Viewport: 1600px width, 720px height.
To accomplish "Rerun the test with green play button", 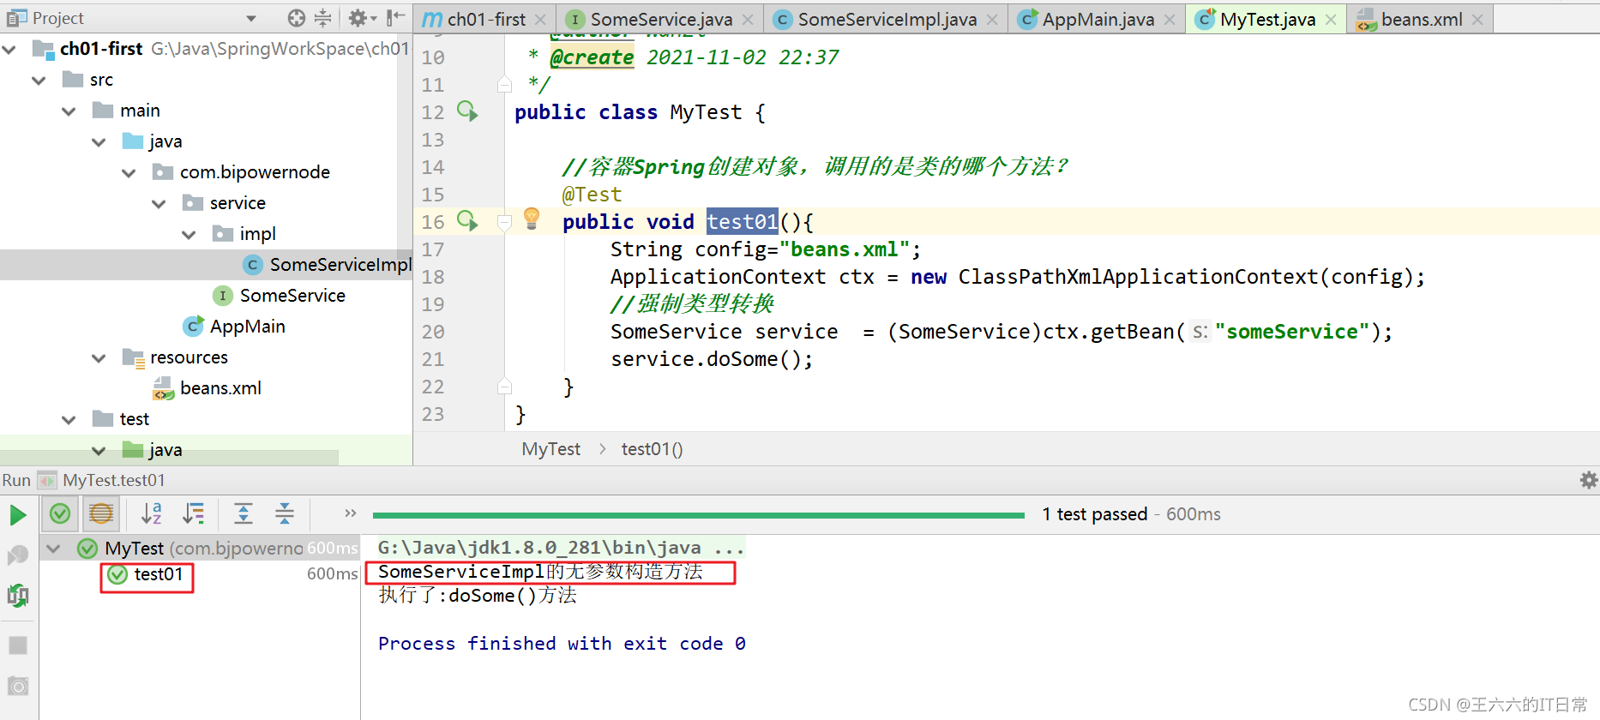I will [18, 515].
